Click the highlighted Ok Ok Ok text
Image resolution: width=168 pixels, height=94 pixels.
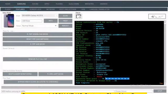pyautogui.click(x=117, y=79)
